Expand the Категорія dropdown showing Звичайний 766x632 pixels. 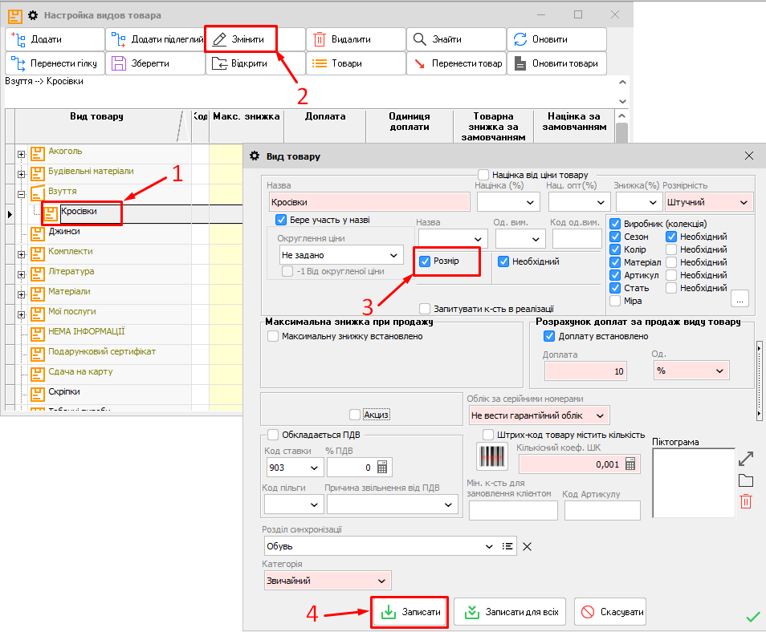click(327, 581)
